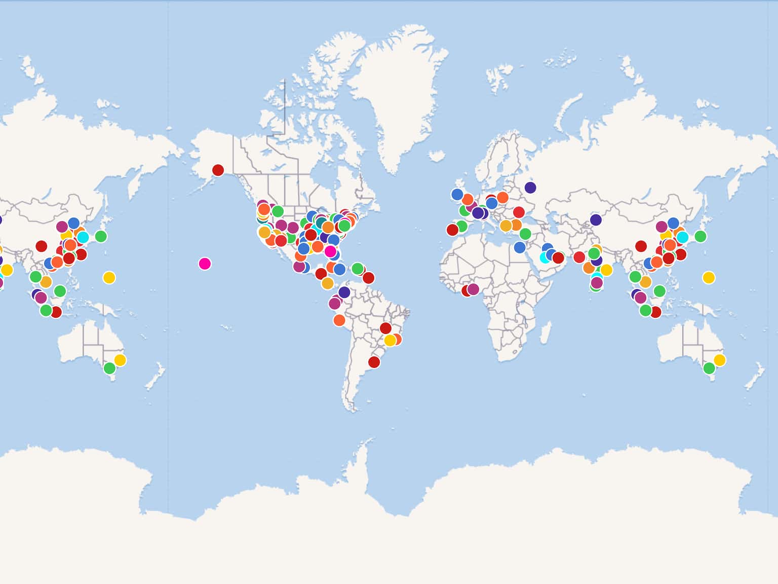Viewport: 778px width, 584px height.
Task: Click the orange marker in Peru
Action: 339,320
